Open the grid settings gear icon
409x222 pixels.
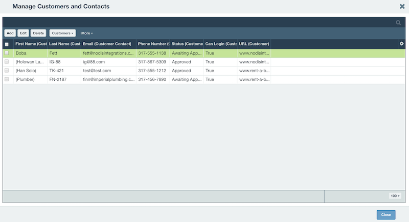click(x=402, y=44)
